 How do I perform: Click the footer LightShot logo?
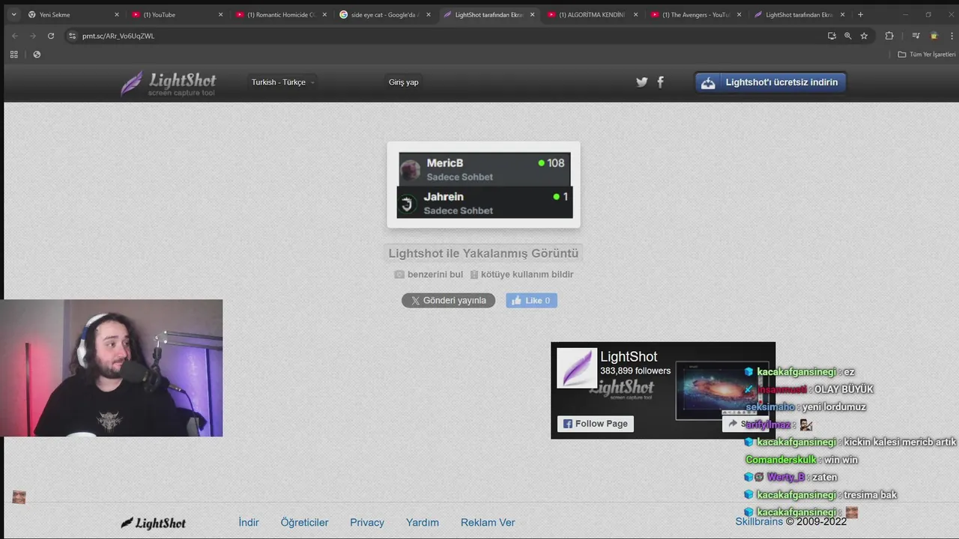tap(154, 523)
